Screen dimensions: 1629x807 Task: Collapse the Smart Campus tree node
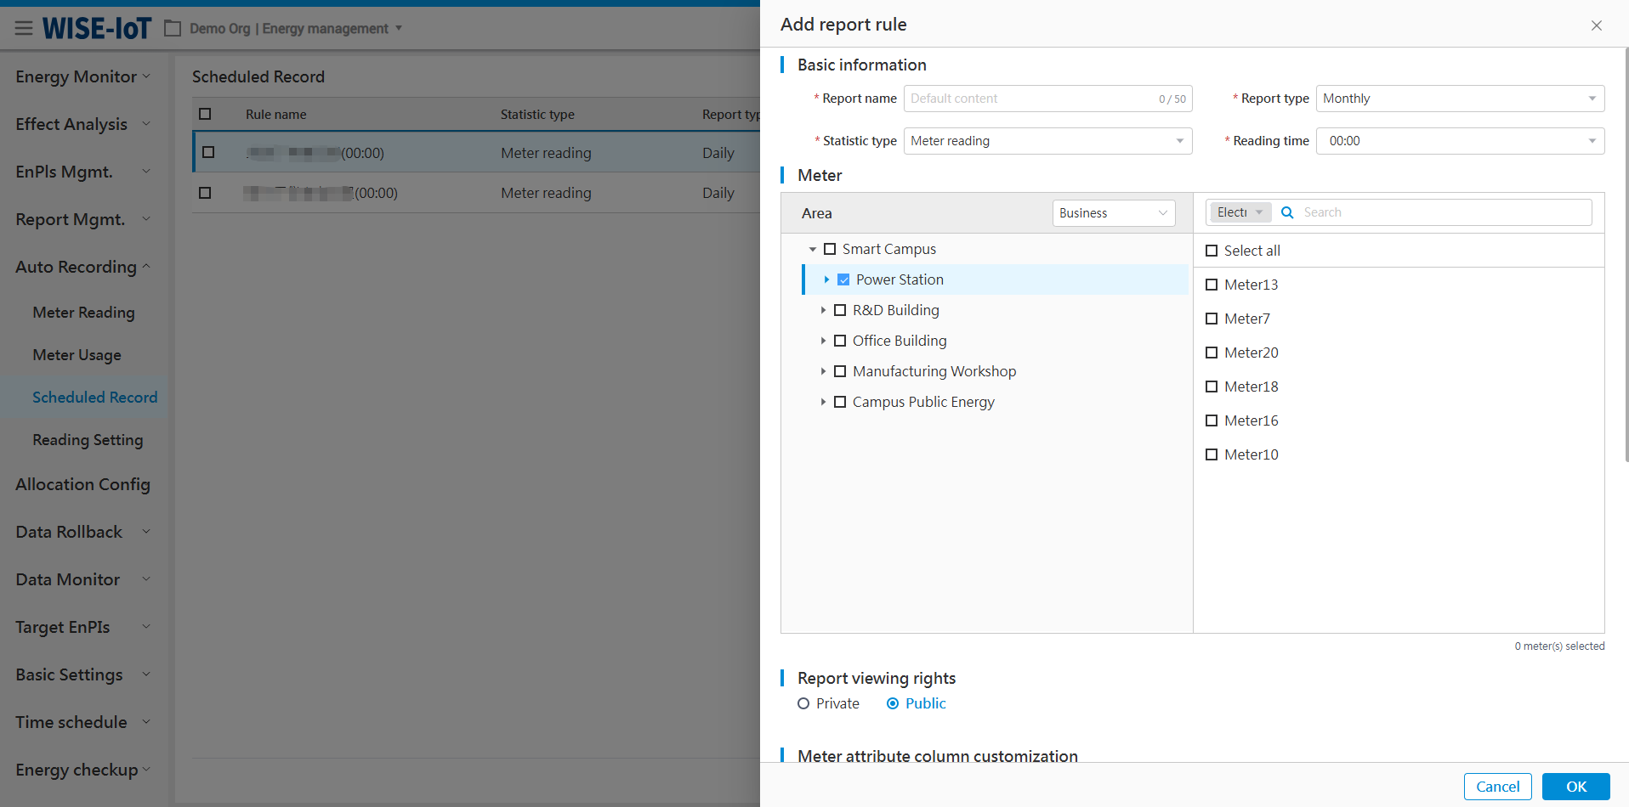click(x=813, y=250)
